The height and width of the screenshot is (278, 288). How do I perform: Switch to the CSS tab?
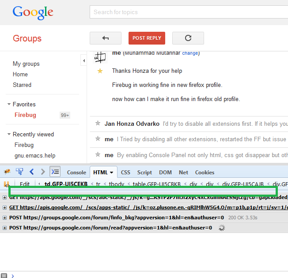pyautogui.click(x=125, y=173)
